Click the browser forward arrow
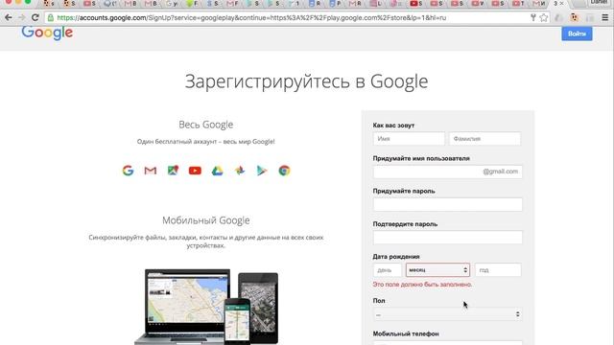 coord(21,17)
